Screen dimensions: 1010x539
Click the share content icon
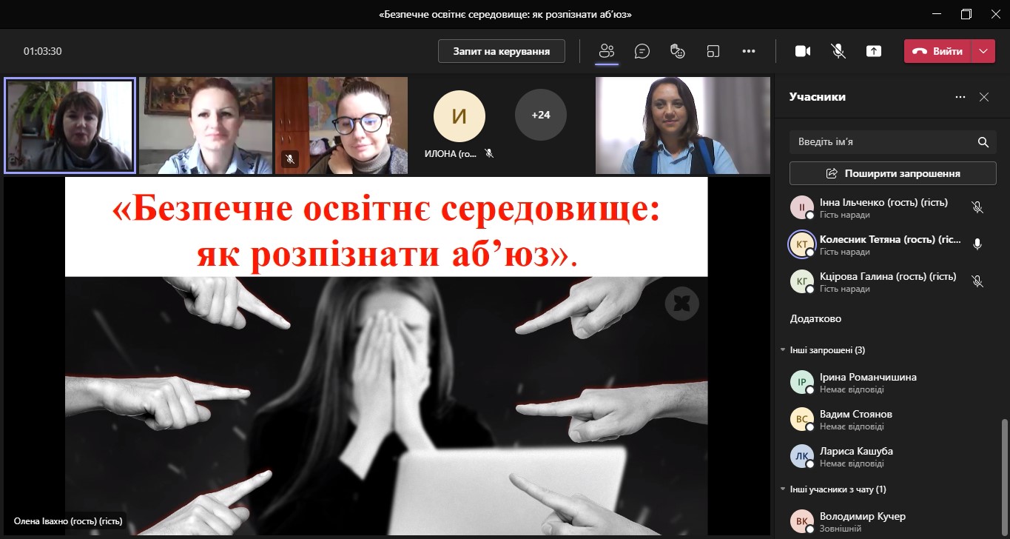874,51
